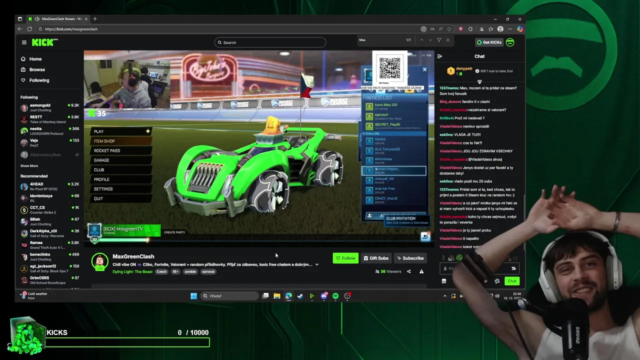Click browser back arrow
The width and height of the screenshot is (640, 360).
[x=20, y=29]
